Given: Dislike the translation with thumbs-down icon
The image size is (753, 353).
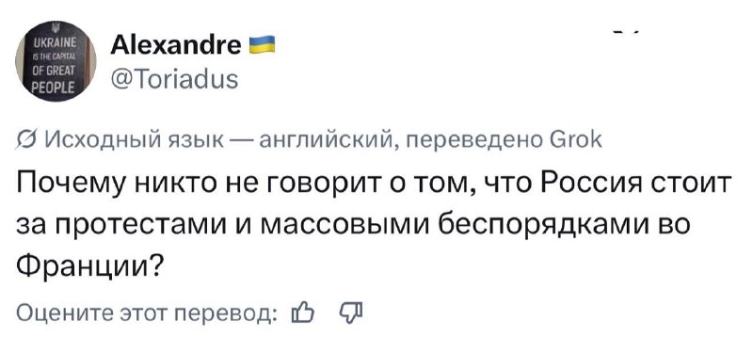Looking at the screenshot, I should (352, 313).
